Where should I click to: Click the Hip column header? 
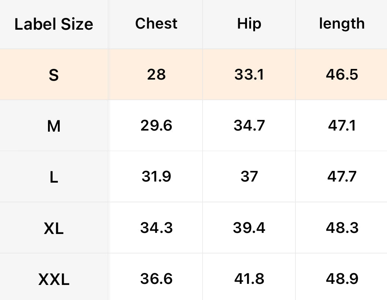click(249, 23)
